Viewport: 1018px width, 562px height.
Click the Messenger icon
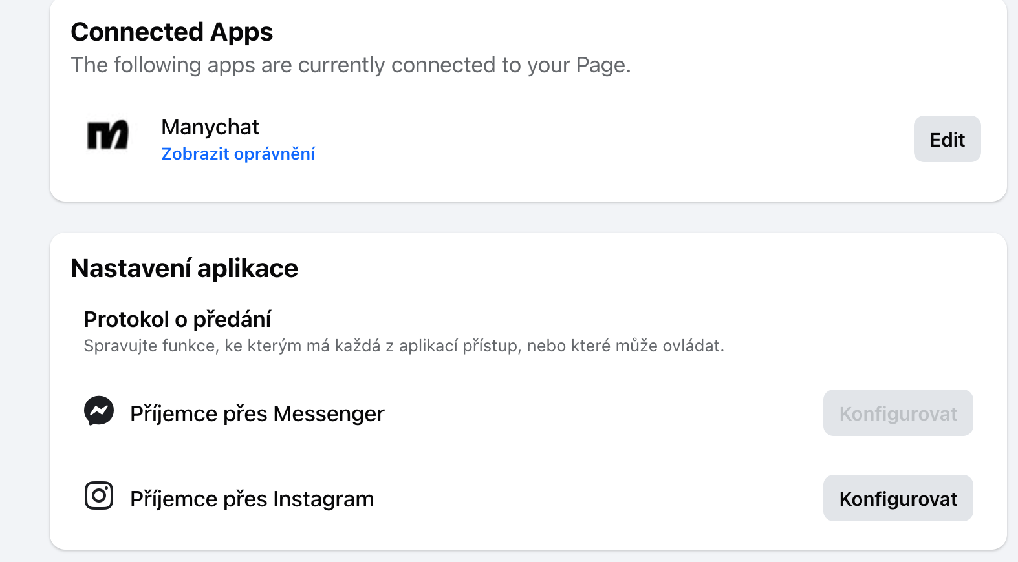(x=99, y=410)
